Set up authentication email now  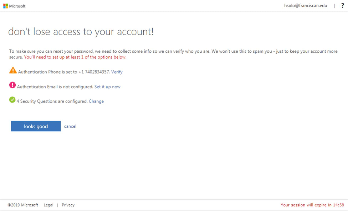pyautogui.click(x=107, y=87)
